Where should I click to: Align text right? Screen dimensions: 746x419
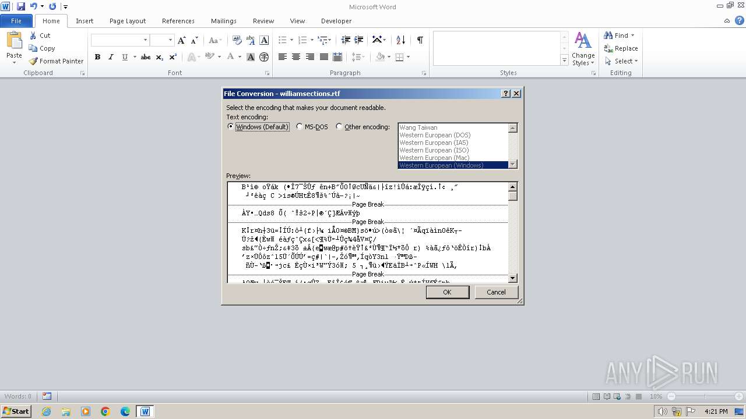coord(310,57)
